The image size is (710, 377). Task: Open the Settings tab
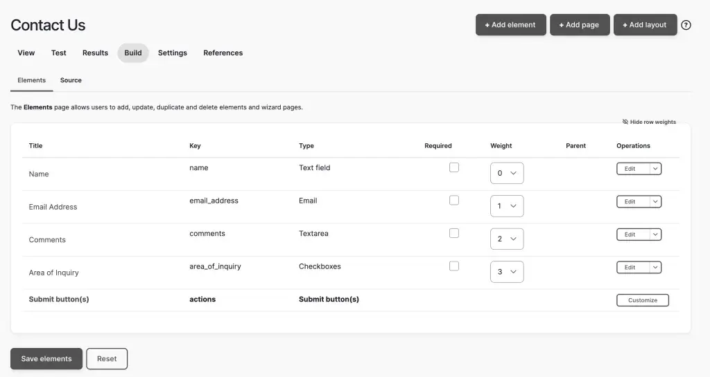173,53
